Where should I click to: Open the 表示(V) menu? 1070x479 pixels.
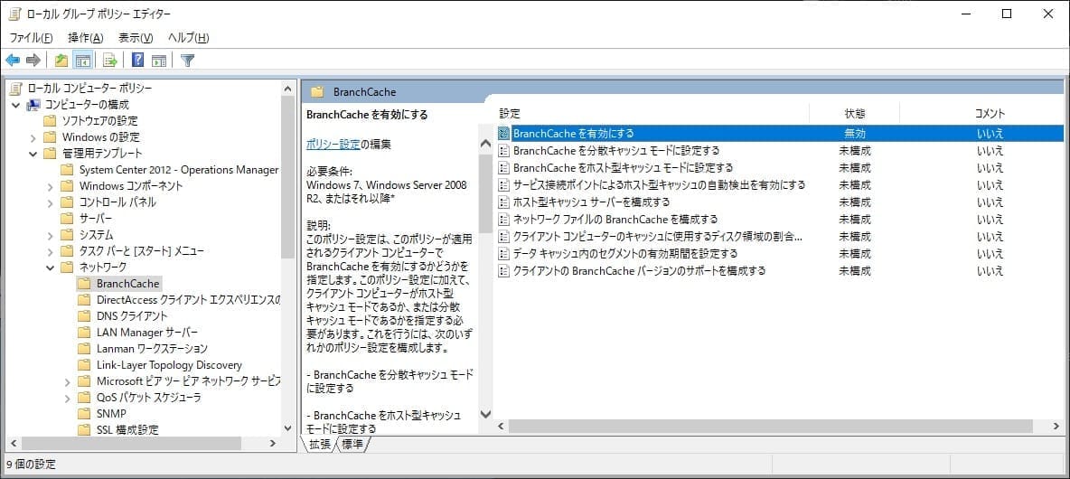(x=136, y=38)
